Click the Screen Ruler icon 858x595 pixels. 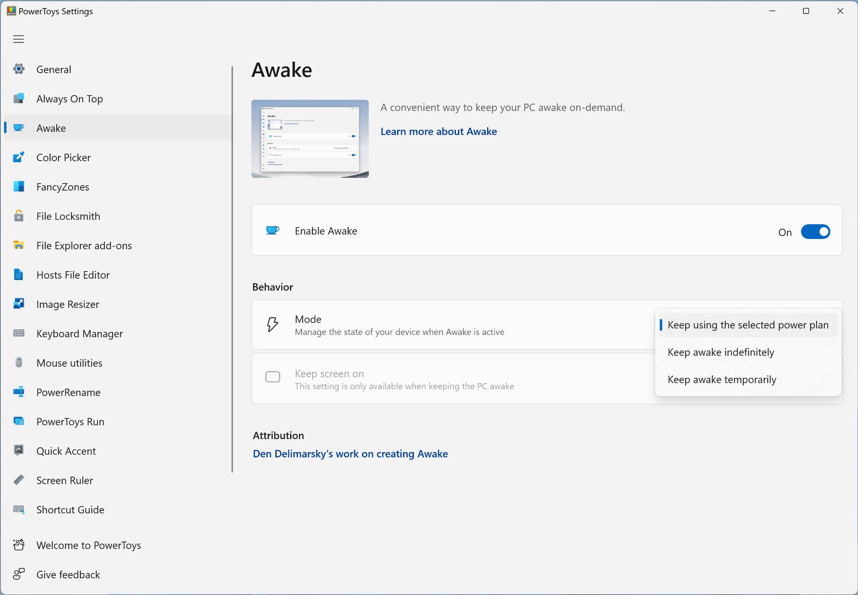click(x=19, y=480)
